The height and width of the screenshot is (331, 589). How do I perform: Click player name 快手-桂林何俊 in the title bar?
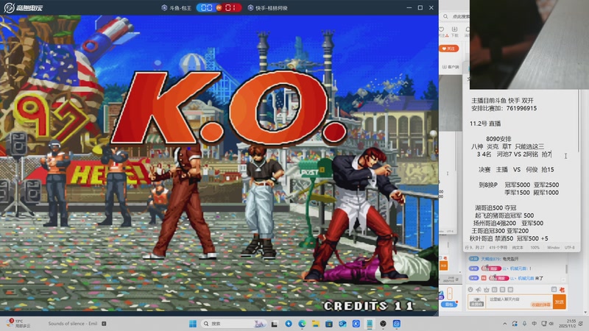271,8
